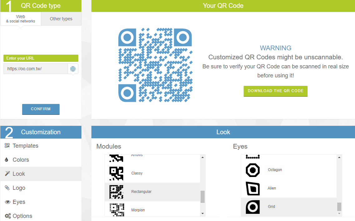Click the URL input field
Image resolution: width=355 pixels, height=221 pixels.
(x=36, y=69)
